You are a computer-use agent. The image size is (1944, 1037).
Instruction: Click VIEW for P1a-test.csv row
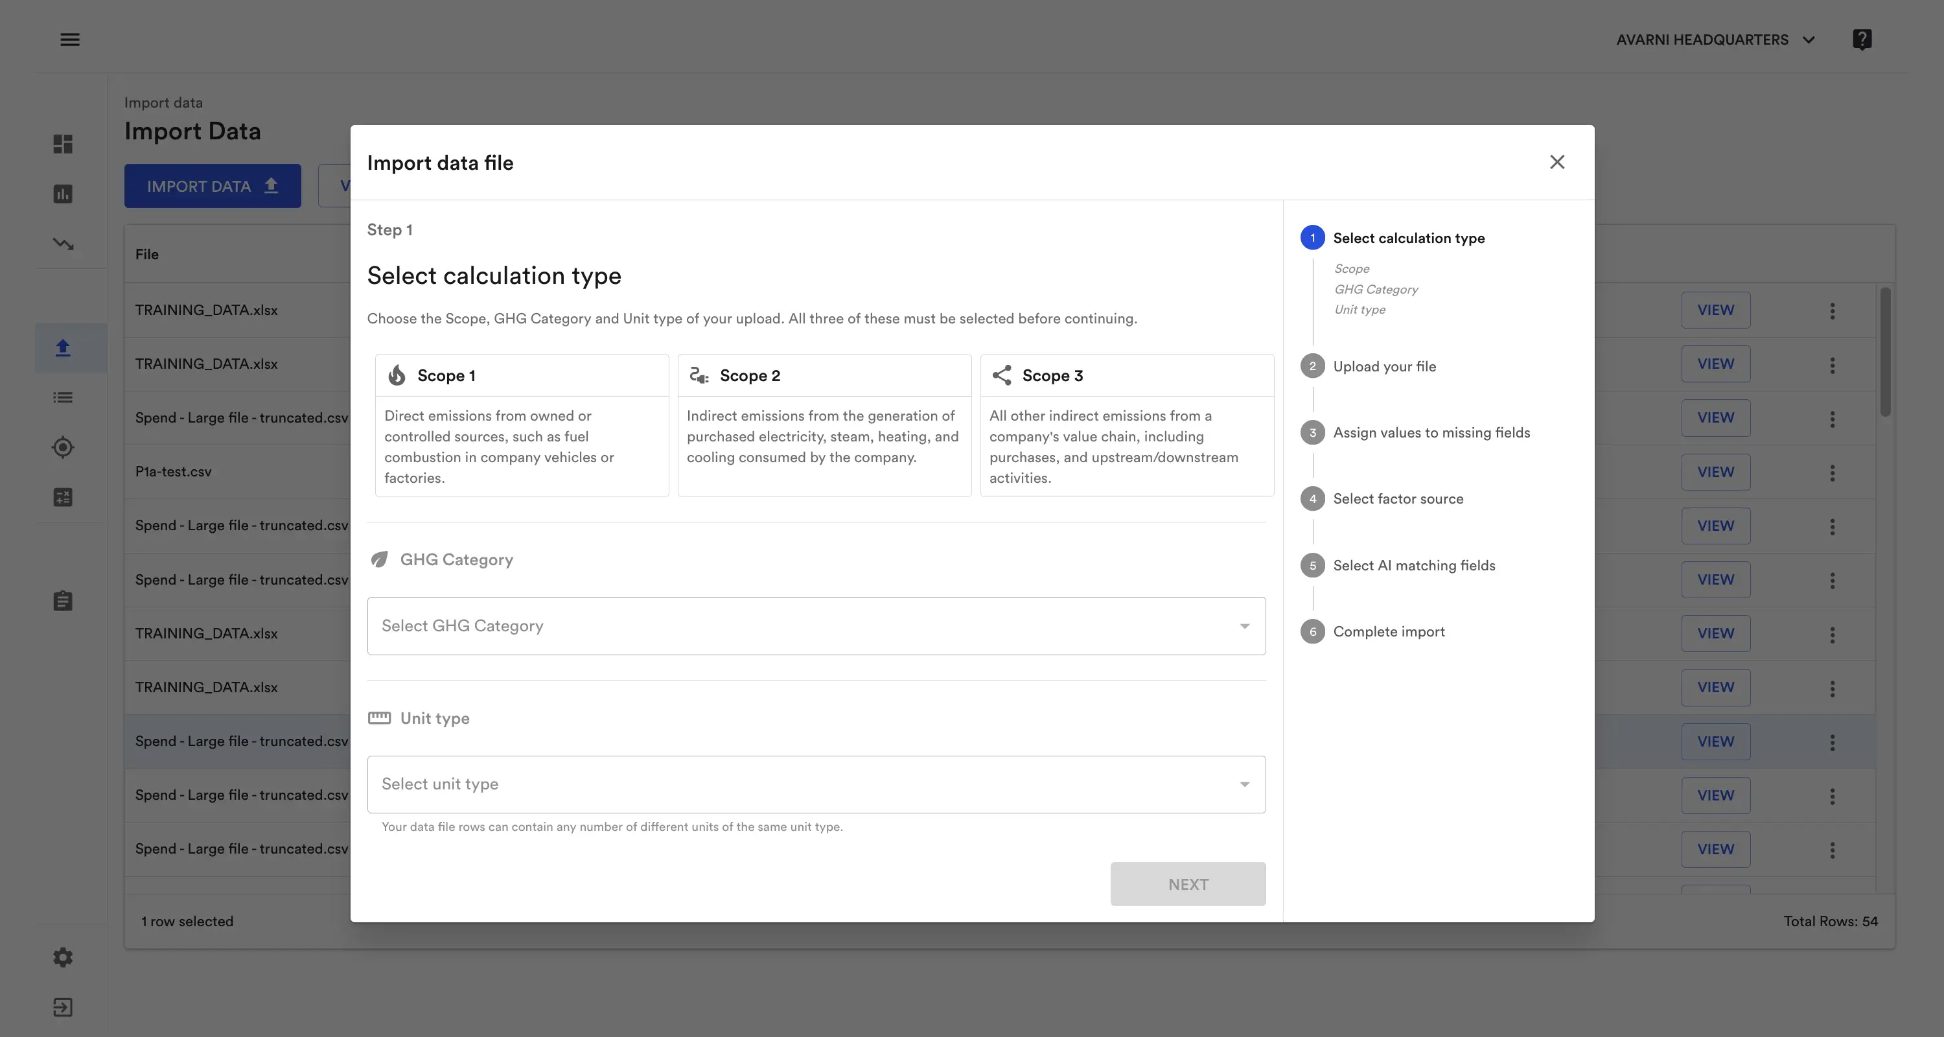click(x=1715, y=472)
